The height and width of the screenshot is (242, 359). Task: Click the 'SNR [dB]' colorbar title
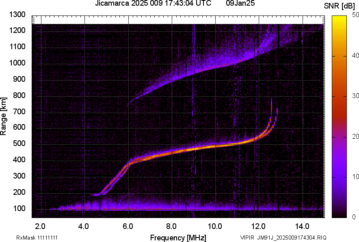(340, 6)
